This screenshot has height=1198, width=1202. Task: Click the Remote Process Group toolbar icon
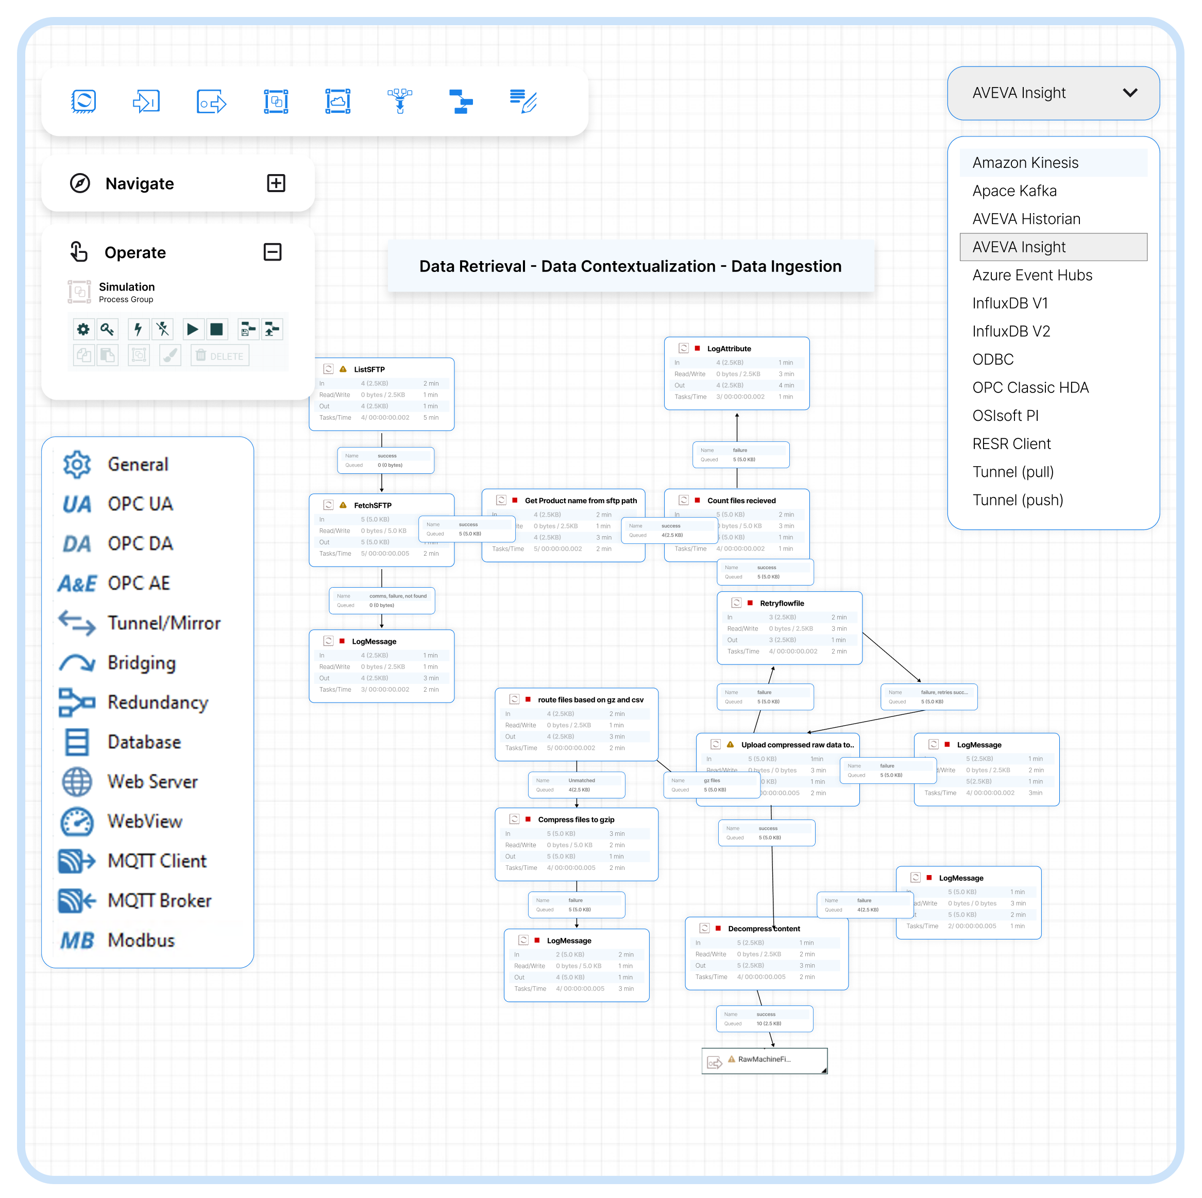pos(338,101)
